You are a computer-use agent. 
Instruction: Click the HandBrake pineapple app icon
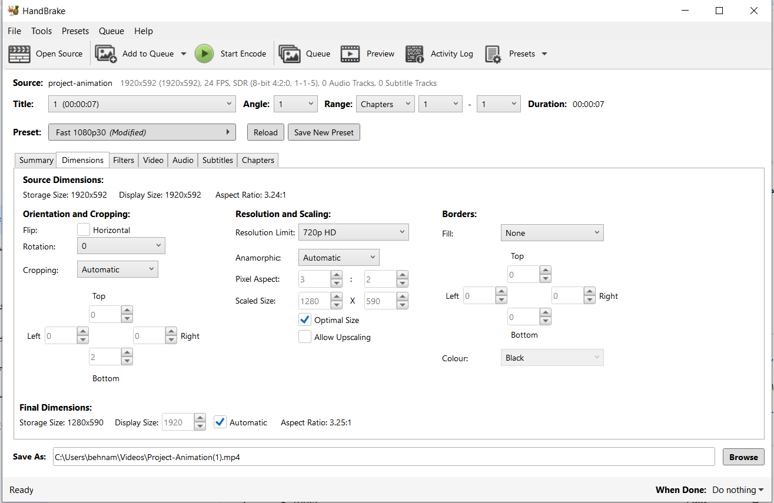coord(14,11)
